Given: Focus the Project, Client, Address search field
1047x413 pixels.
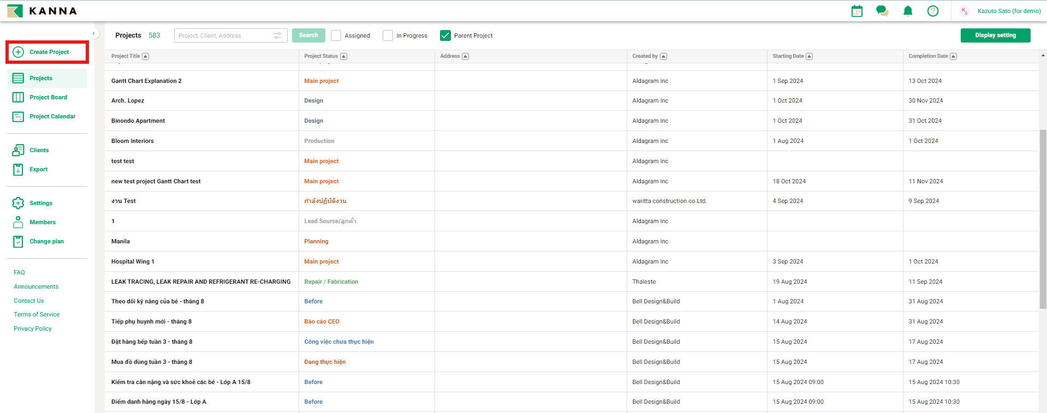Looking at the screenshot, I should pyautogui.click(x=224, y=35).
